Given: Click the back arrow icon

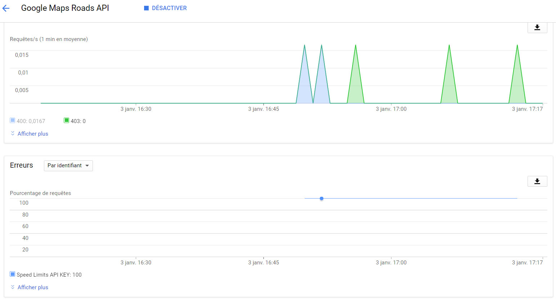Looking at the screenshot, I should coord(6,8).
